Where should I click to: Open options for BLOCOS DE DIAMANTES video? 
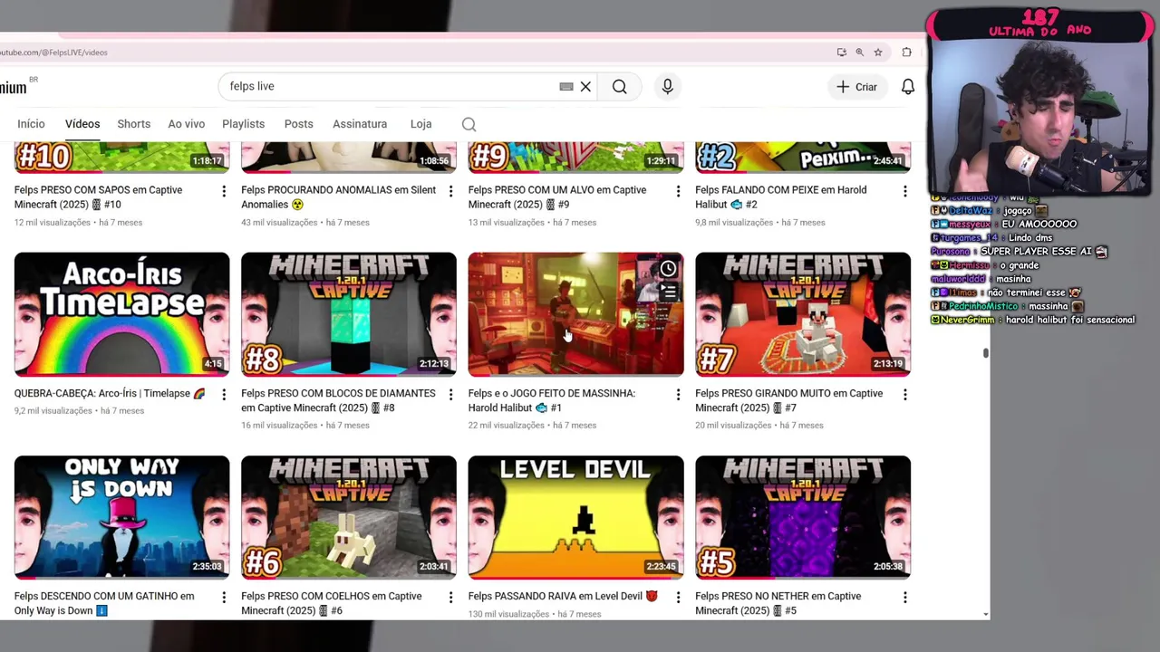pos(450,395)
